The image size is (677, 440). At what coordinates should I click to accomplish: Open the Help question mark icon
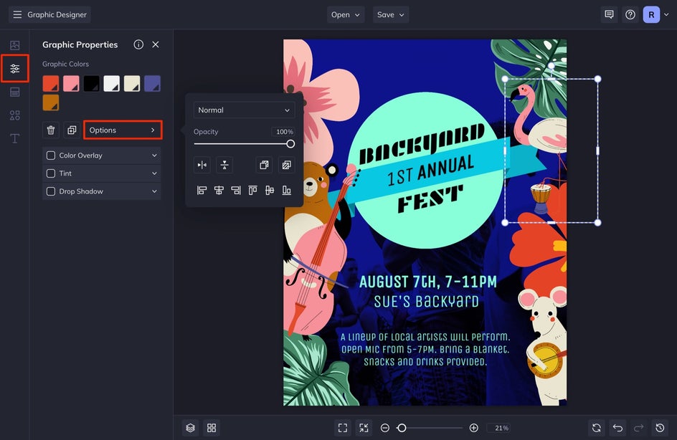630,14
